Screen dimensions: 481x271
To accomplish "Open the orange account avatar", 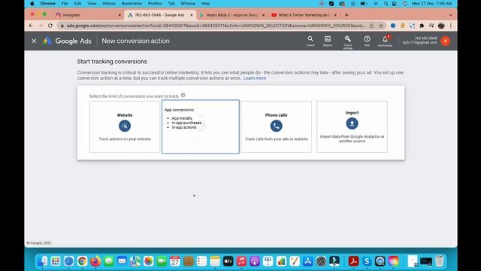I will tap(446, 41).
